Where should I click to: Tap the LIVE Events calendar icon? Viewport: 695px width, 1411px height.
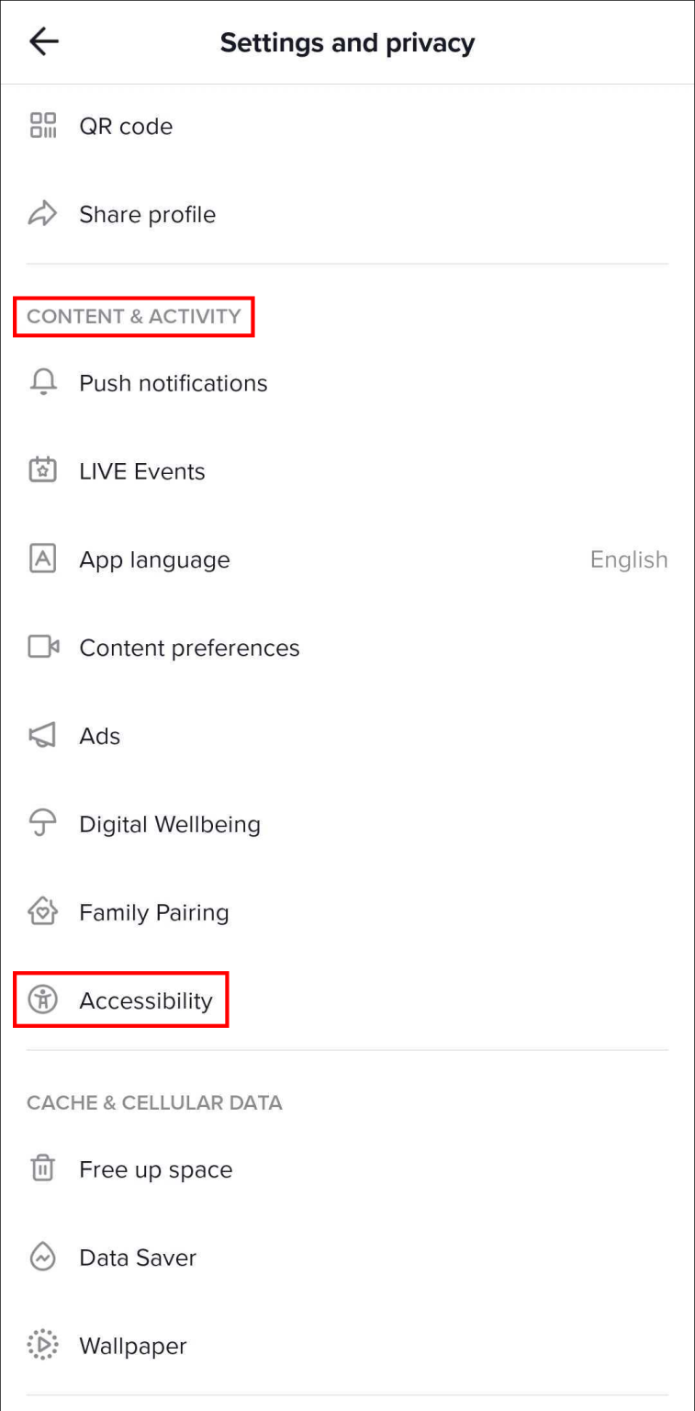43,471
